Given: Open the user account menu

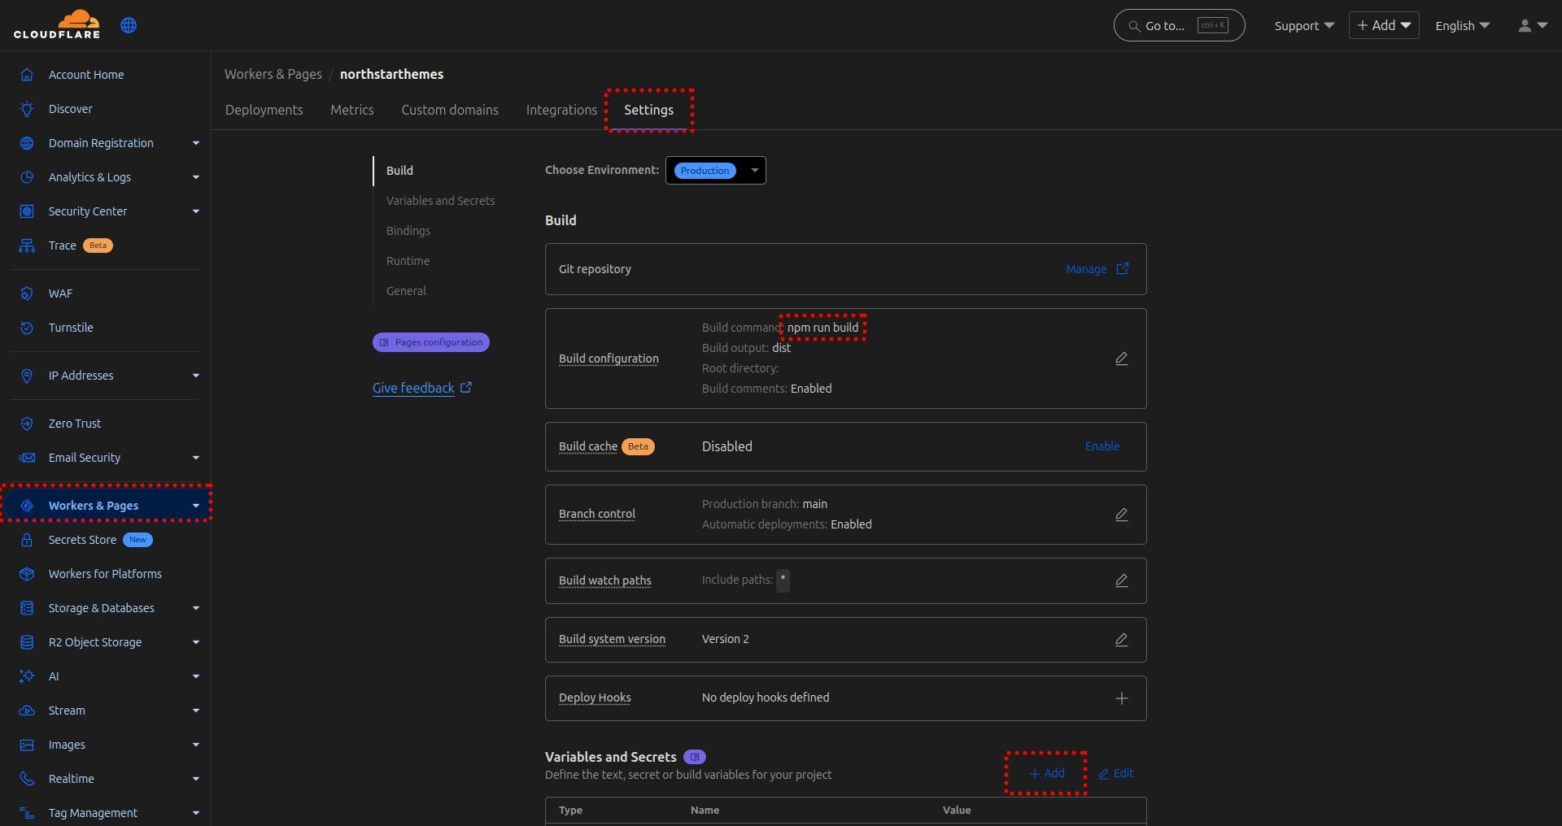Looking at the screenshot, I should (x=1532, y=25).
